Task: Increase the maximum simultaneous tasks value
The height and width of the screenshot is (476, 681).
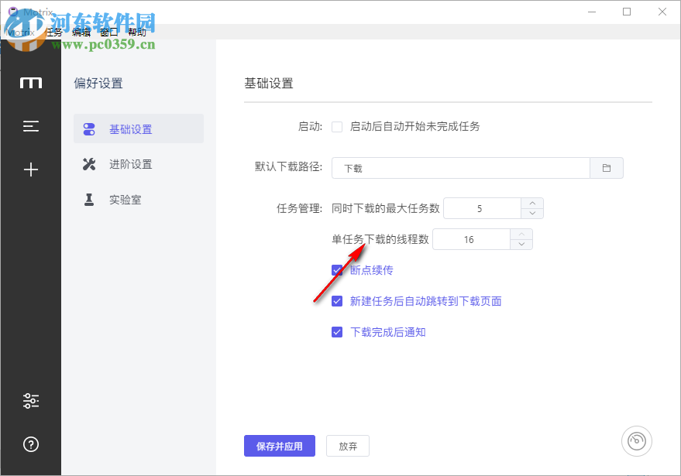Action: pos(532,203)
